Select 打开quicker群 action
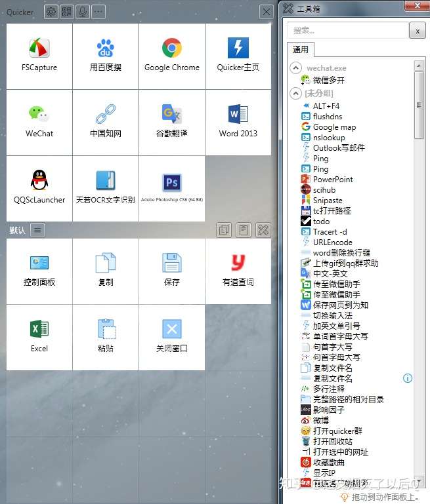430x504 pixels. click(x=332, y=431)
